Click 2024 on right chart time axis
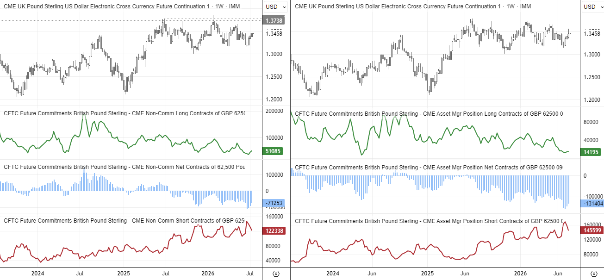This screenshot has height=280, width=604. pos(333,274)
